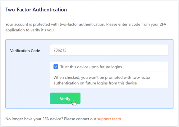Open the support team link
Screen dimensions: 179x127
[x=109, y=119]
